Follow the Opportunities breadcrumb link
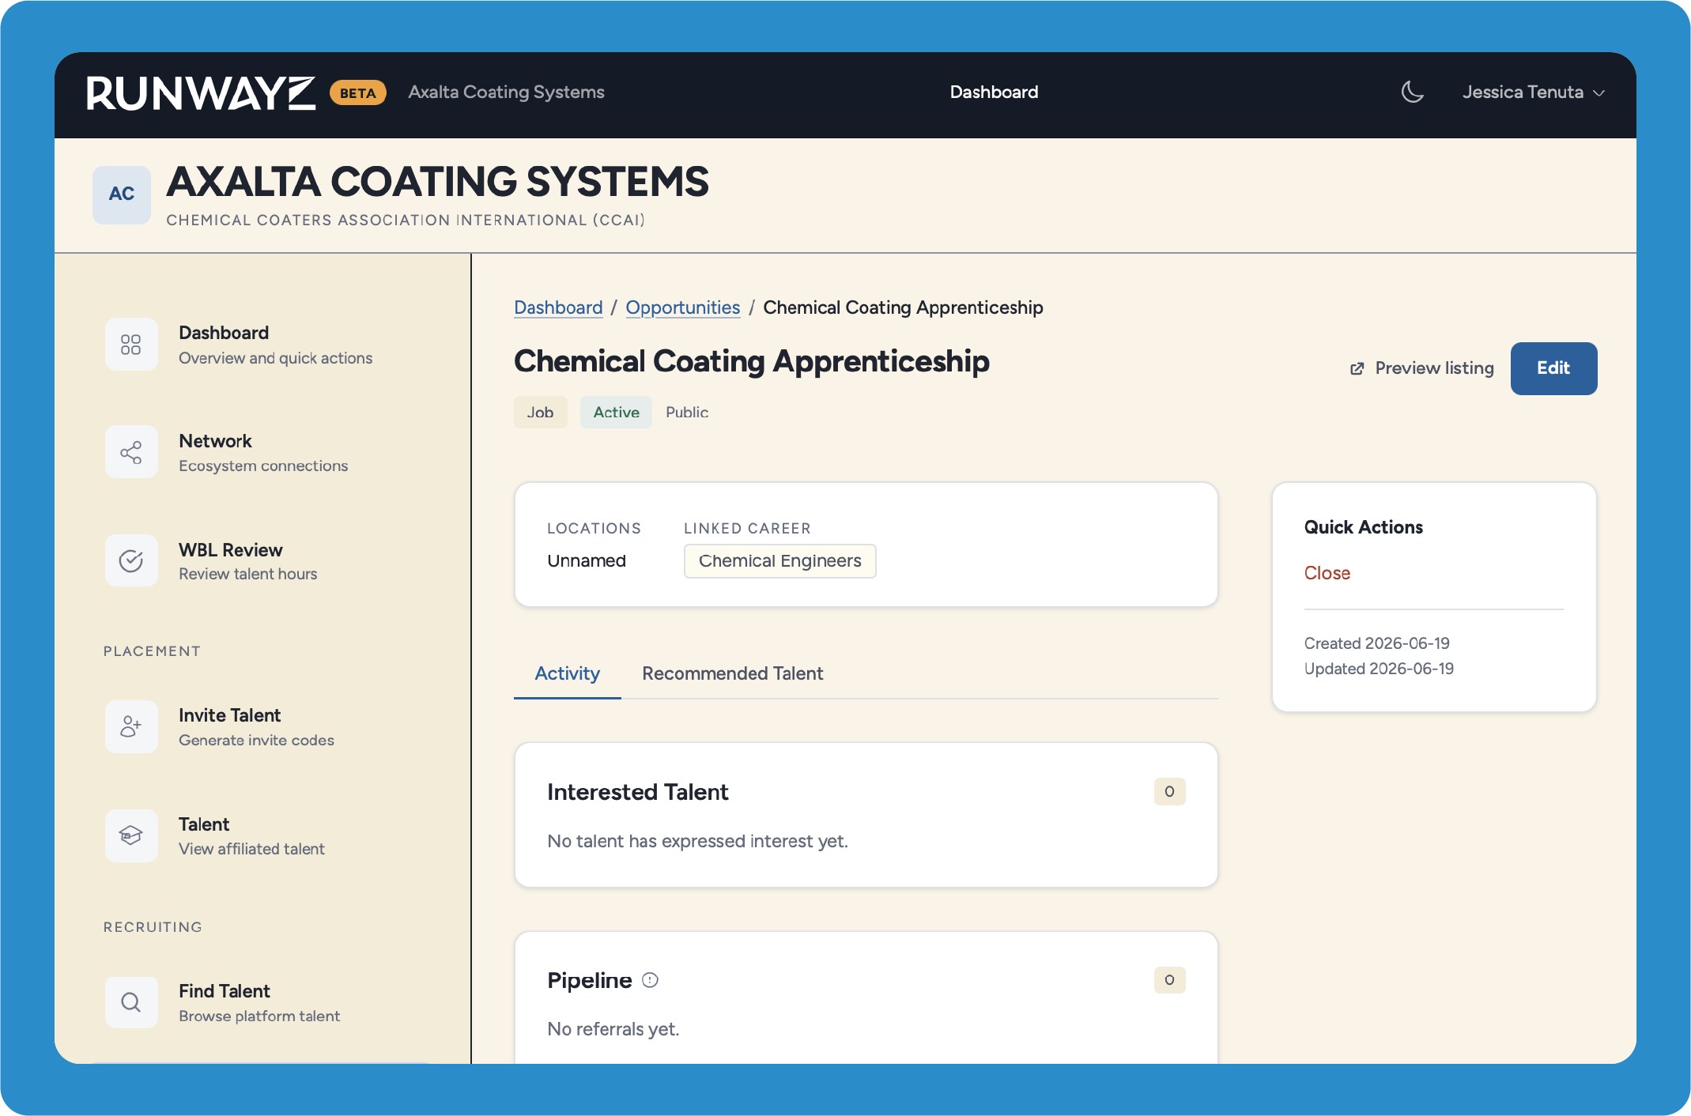Screen dimensions: 1691x1116 pyautogui.click(x=683, y=307)
